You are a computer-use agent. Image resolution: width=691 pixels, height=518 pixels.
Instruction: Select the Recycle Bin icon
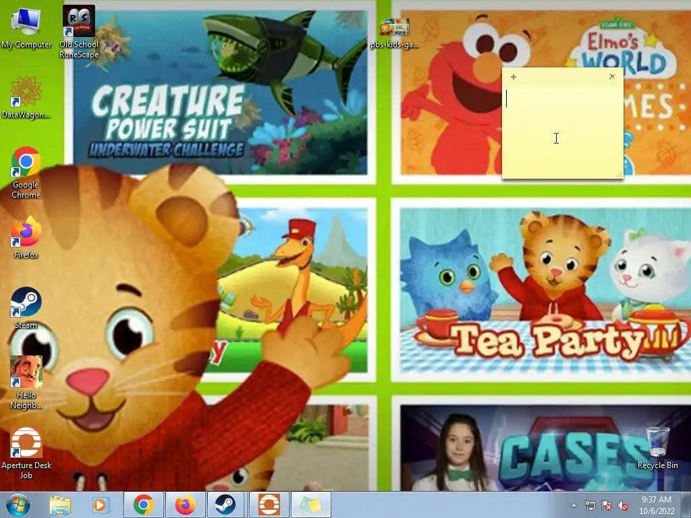click(x=657, y=448)
